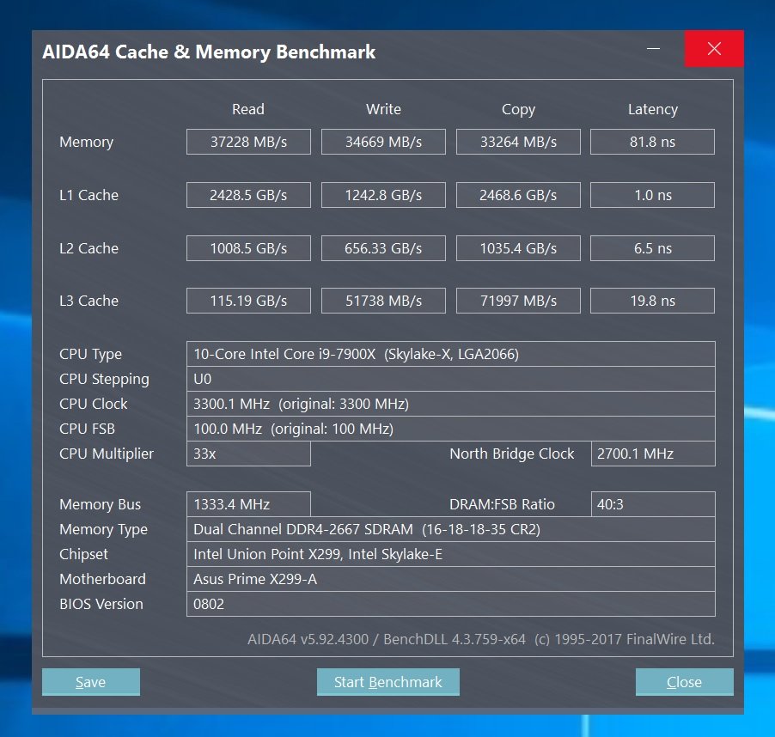Viewport: 775px width, 737px height.
Task: Click Chipset field Intel Union Point X299
Action: pos(451,554)
